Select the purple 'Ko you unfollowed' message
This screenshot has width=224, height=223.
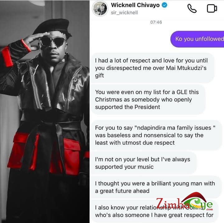(x=197, y=39)
